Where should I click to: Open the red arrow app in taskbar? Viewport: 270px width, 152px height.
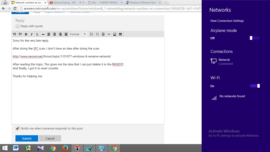(77, 148)
